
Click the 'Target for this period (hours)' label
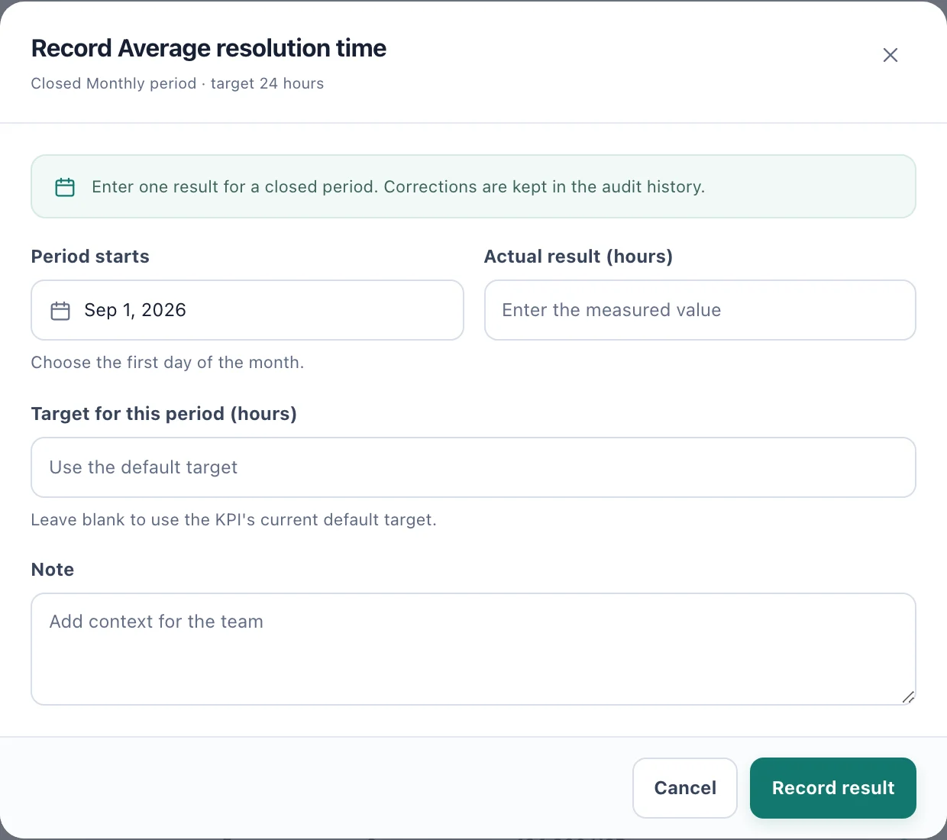point(163,414)
